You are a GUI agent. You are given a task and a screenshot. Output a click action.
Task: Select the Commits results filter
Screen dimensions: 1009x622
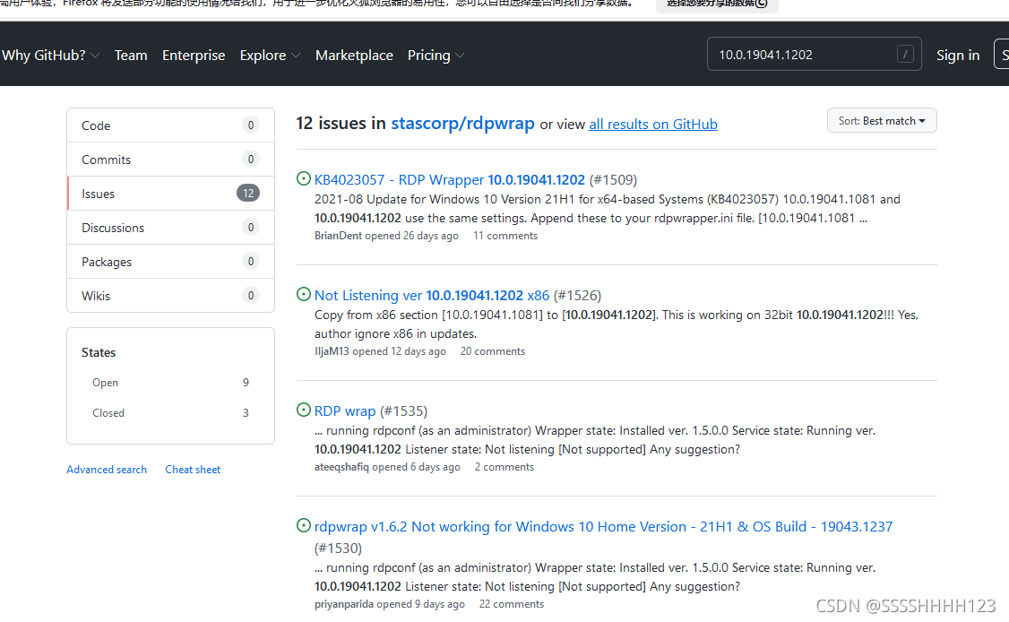170,160
